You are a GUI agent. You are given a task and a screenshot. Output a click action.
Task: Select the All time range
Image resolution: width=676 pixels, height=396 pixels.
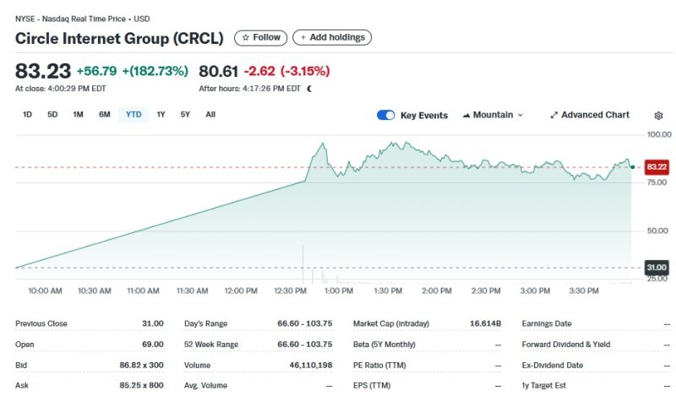pyautogui.click(x=210, y=114)
